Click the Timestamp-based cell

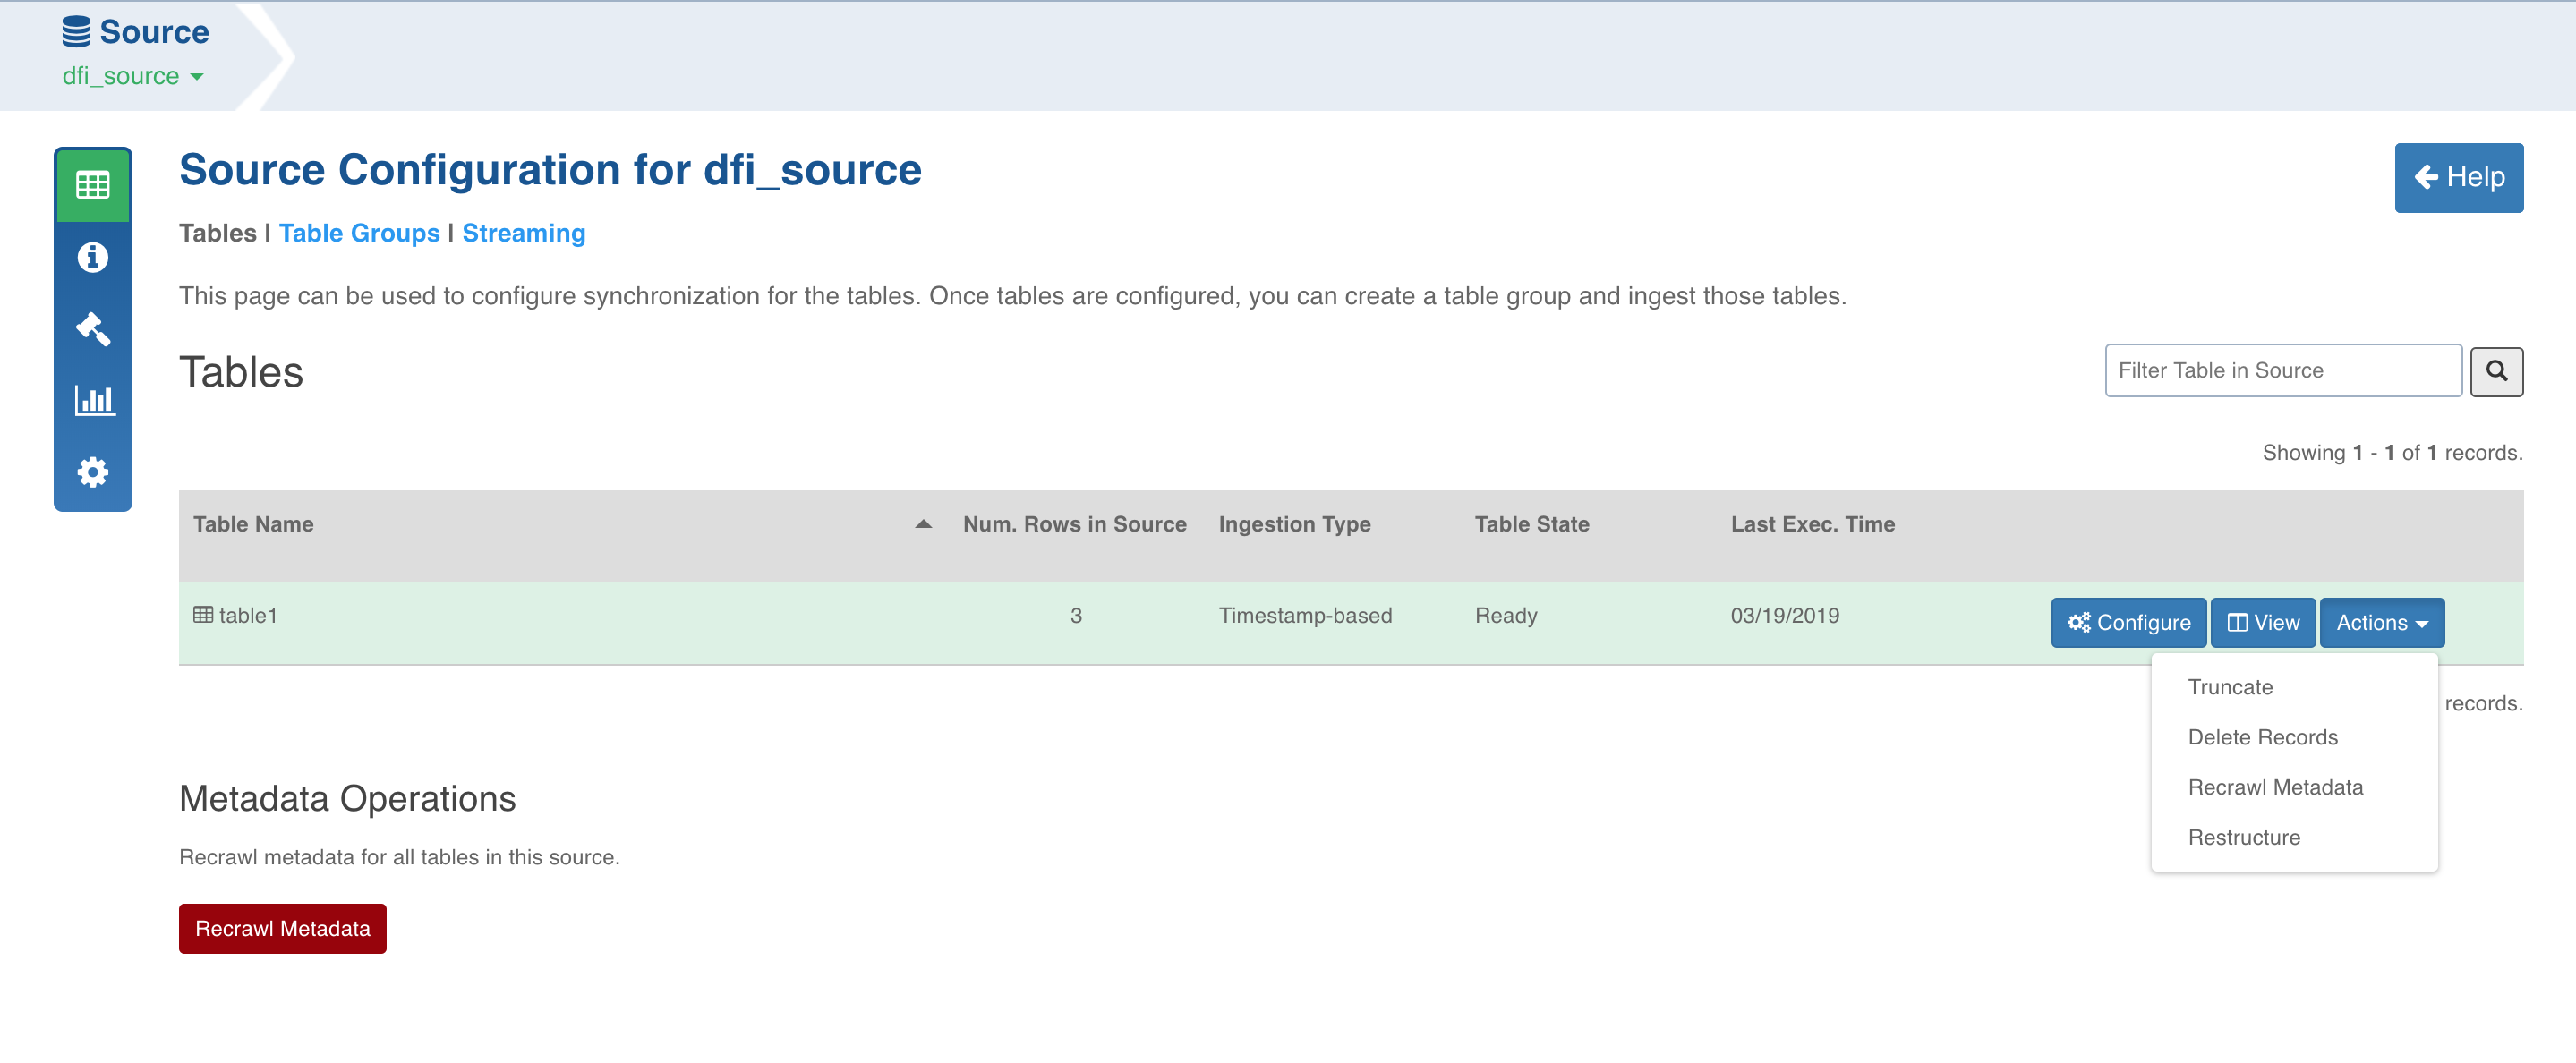pyautogui.click(x=1304, y=616)
